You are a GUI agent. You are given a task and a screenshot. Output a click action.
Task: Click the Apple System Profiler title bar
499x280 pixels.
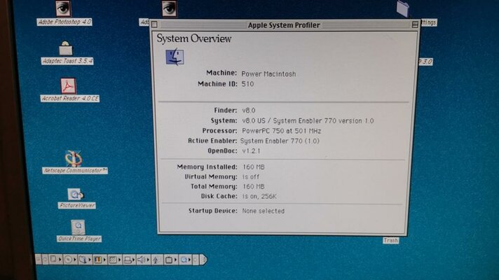(284, 25)
